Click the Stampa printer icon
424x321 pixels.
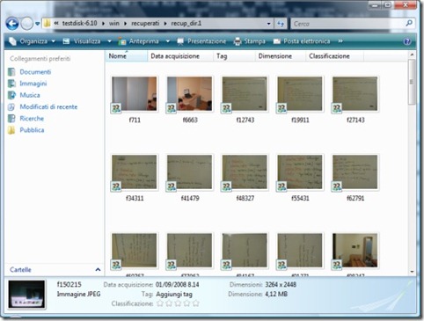(x=238, y=41)
